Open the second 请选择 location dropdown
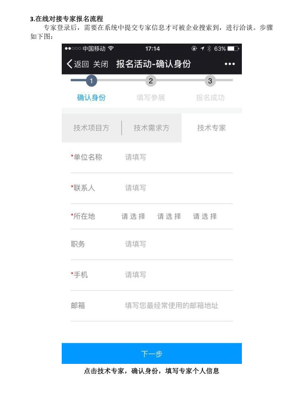The width and height of the screenshot is (285, 399). (169, 216)
